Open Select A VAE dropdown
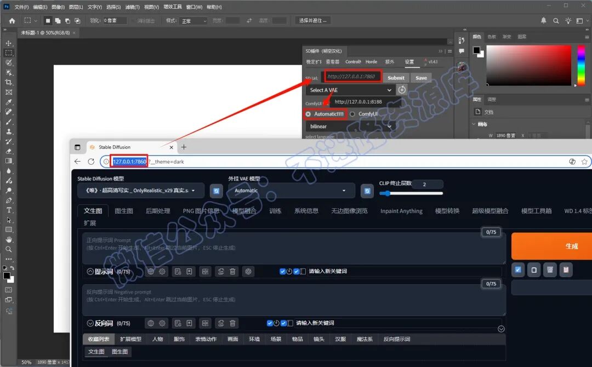Image resolution: width=592 pixels, height=367 pixels. [x=350, y=90]
